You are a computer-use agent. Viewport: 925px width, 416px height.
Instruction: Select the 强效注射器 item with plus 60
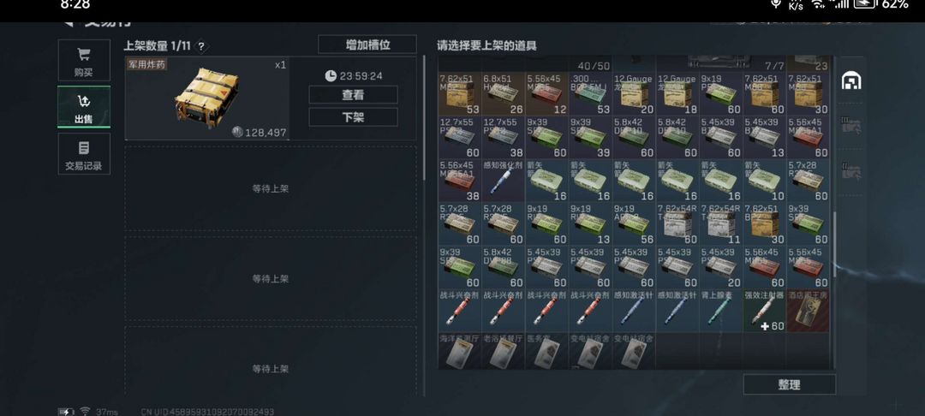click(764, 311)
